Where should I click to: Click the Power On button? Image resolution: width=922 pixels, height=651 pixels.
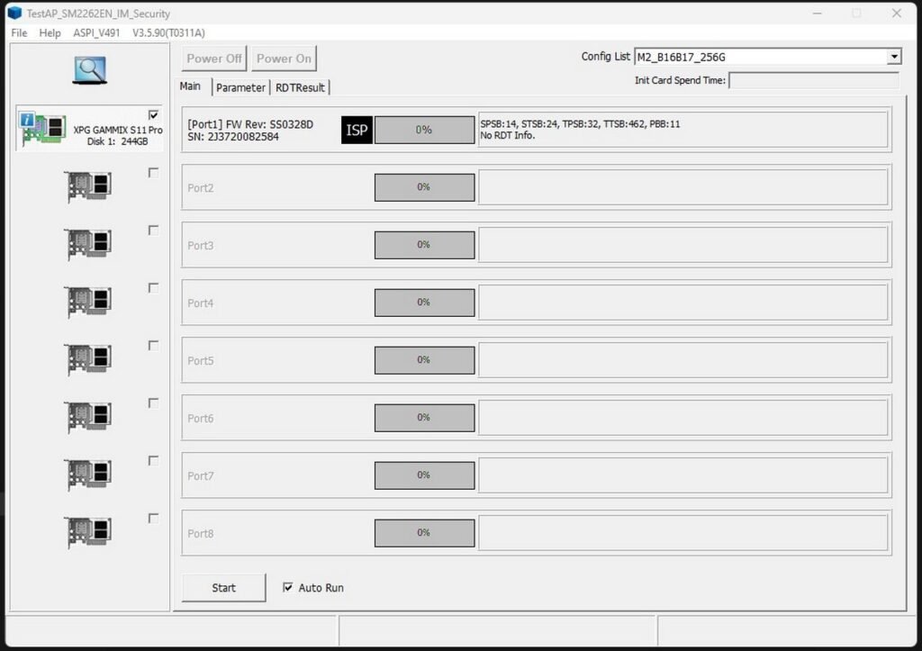pos(284,58)
